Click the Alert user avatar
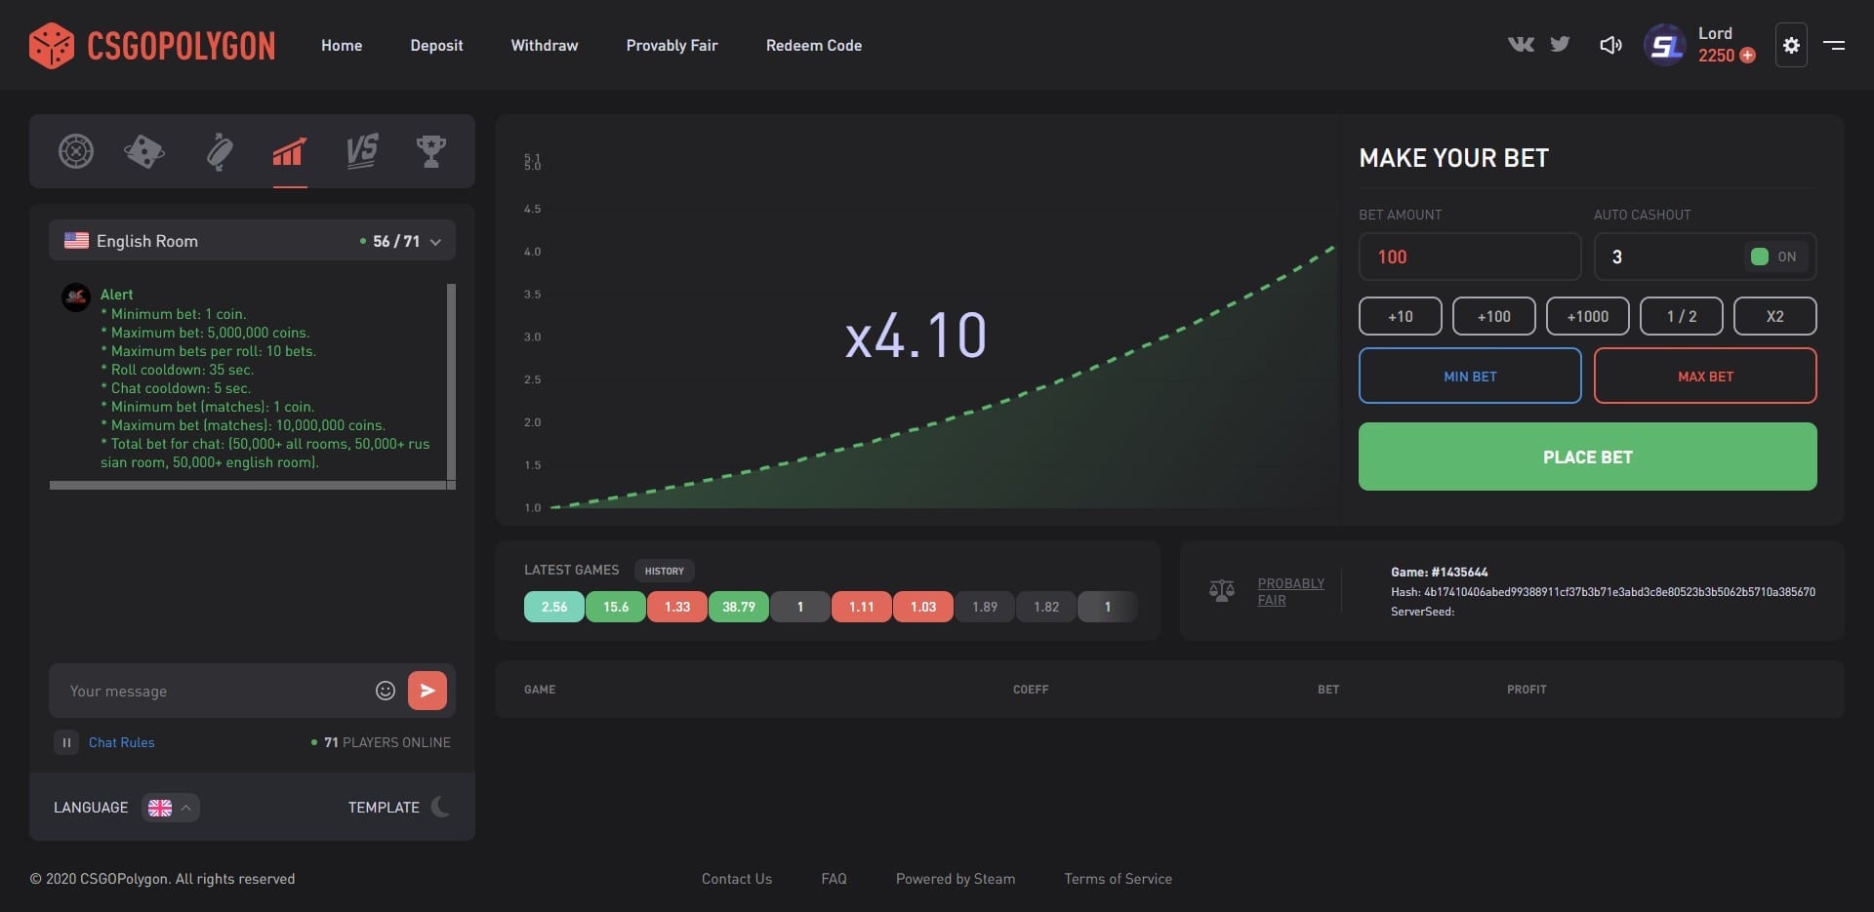The width and height of the screenshot is (1874, 912). (x=76, y=297)
